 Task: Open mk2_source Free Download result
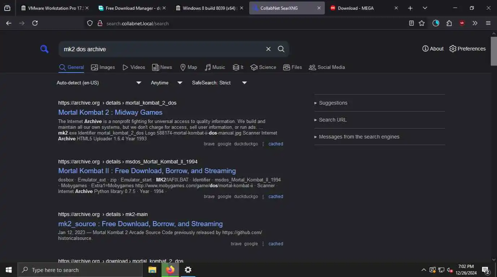click(x=141, y=224)
